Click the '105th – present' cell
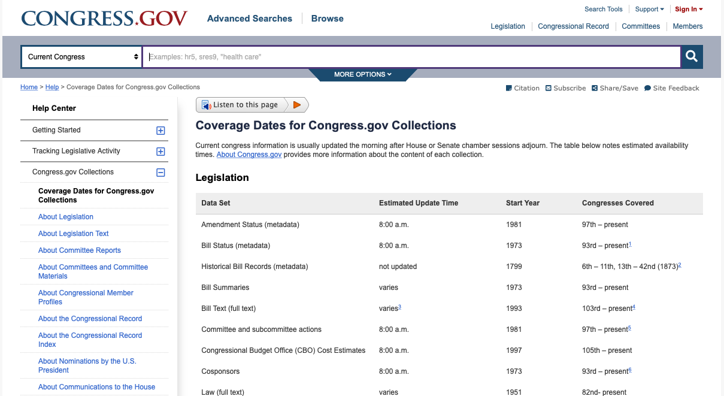The height and width of the screenshot is (396, 724). pos(607,350)
